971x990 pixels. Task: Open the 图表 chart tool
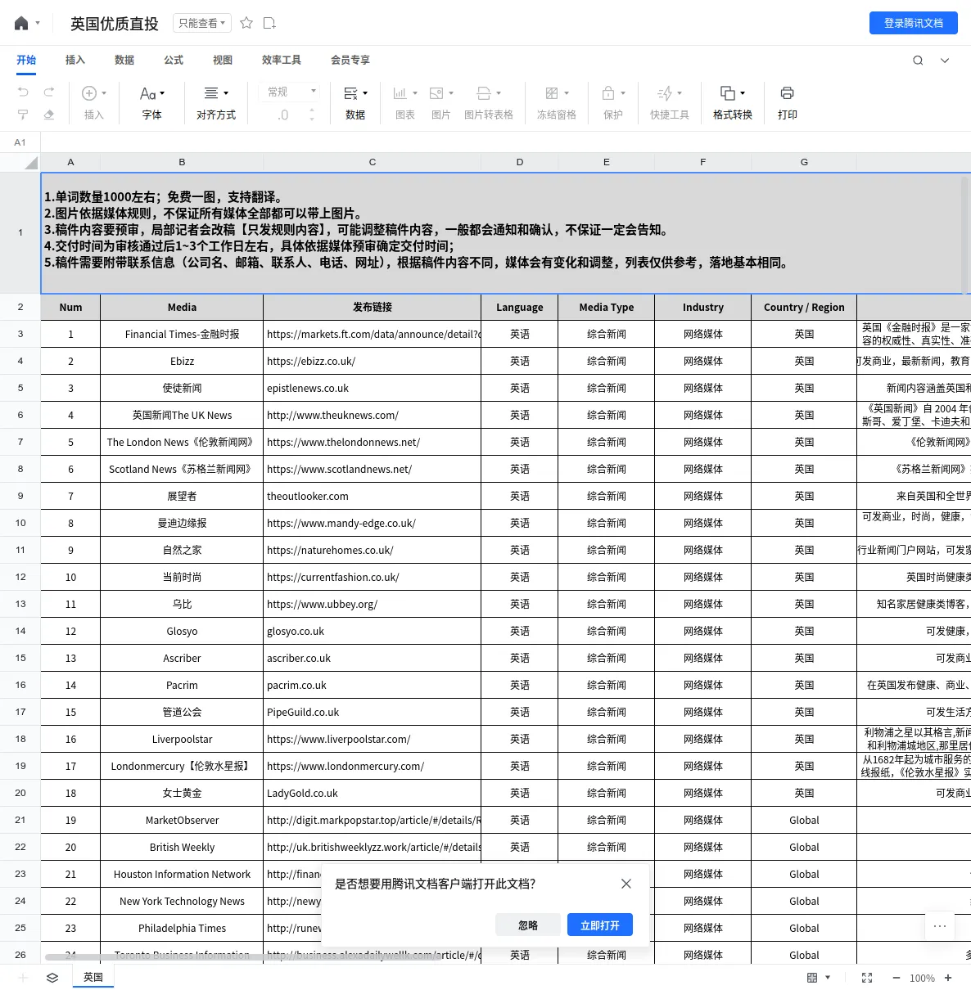point(405,103)
